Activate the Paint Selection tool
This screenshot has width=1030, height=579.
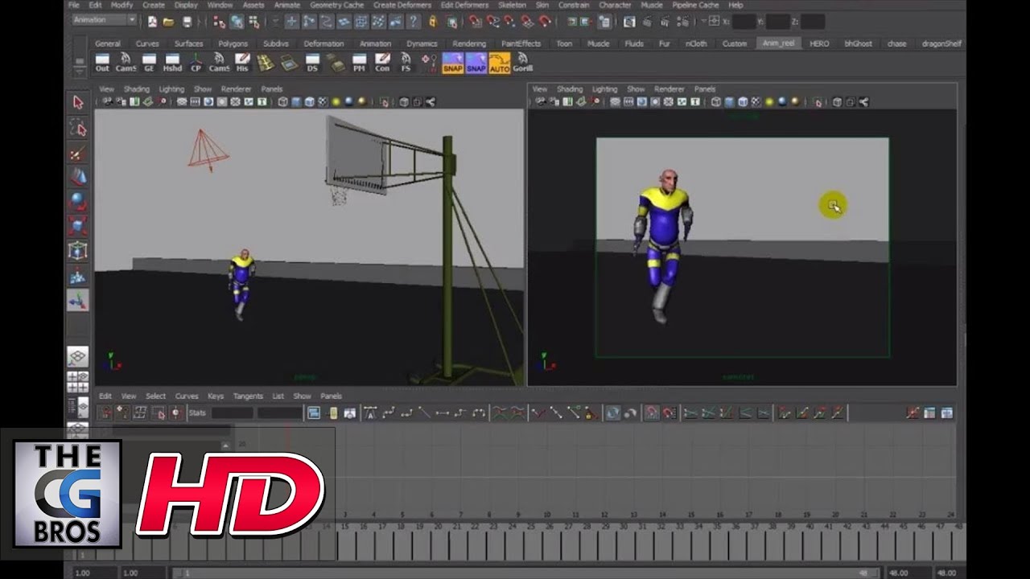(x=78, y=153)
